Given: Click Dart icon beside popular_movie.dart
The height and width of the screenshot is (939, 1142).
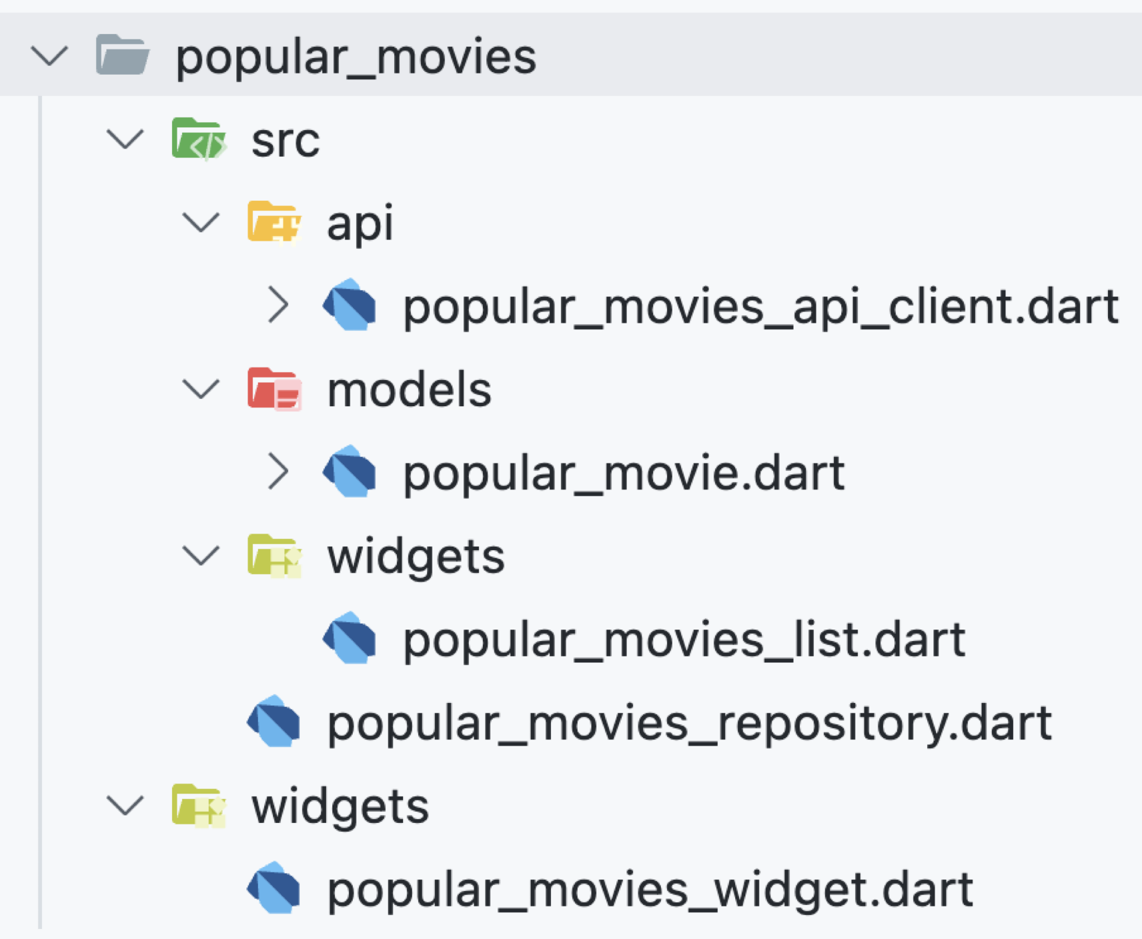Looking at the screenshot, I should pyautogui.click(x=350, y=472).
